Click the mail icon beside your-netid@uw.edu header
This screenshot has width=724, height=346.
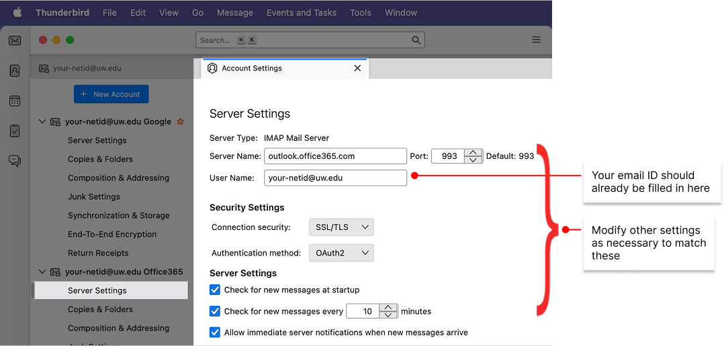pos(44,68)
